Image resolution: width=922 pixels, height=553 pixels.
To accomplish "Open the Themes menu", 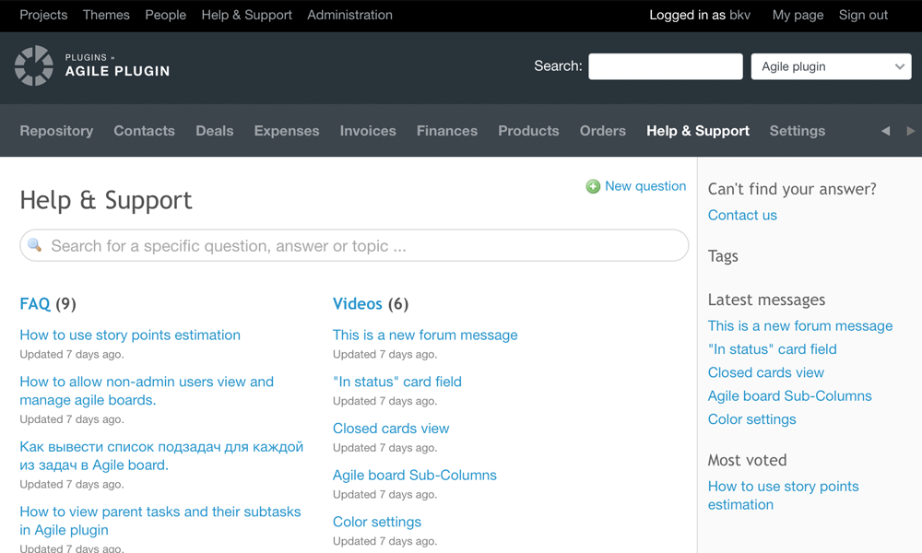I will 106,15.
